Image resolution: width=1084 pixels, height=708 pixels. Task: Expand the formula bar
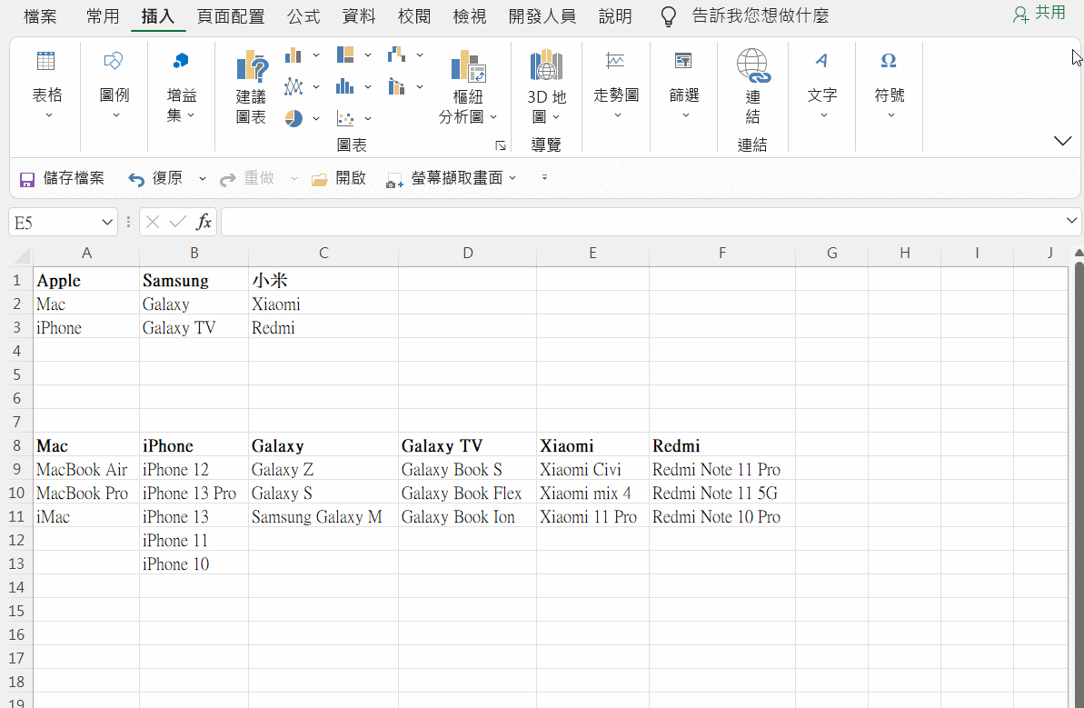(1071, 221)
